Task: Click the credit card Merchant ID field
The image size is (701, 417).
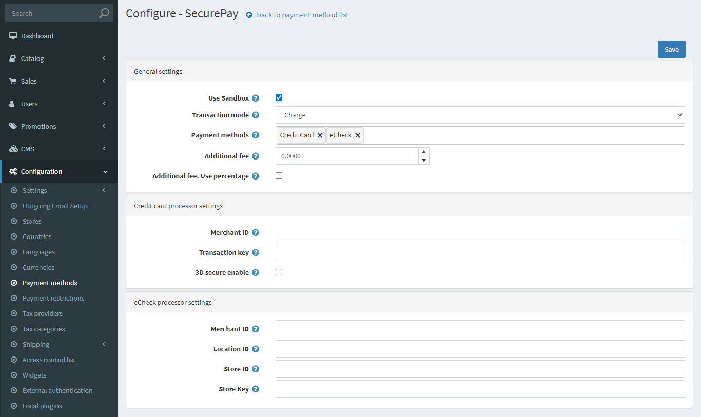Action: click(x=480, y=232)
